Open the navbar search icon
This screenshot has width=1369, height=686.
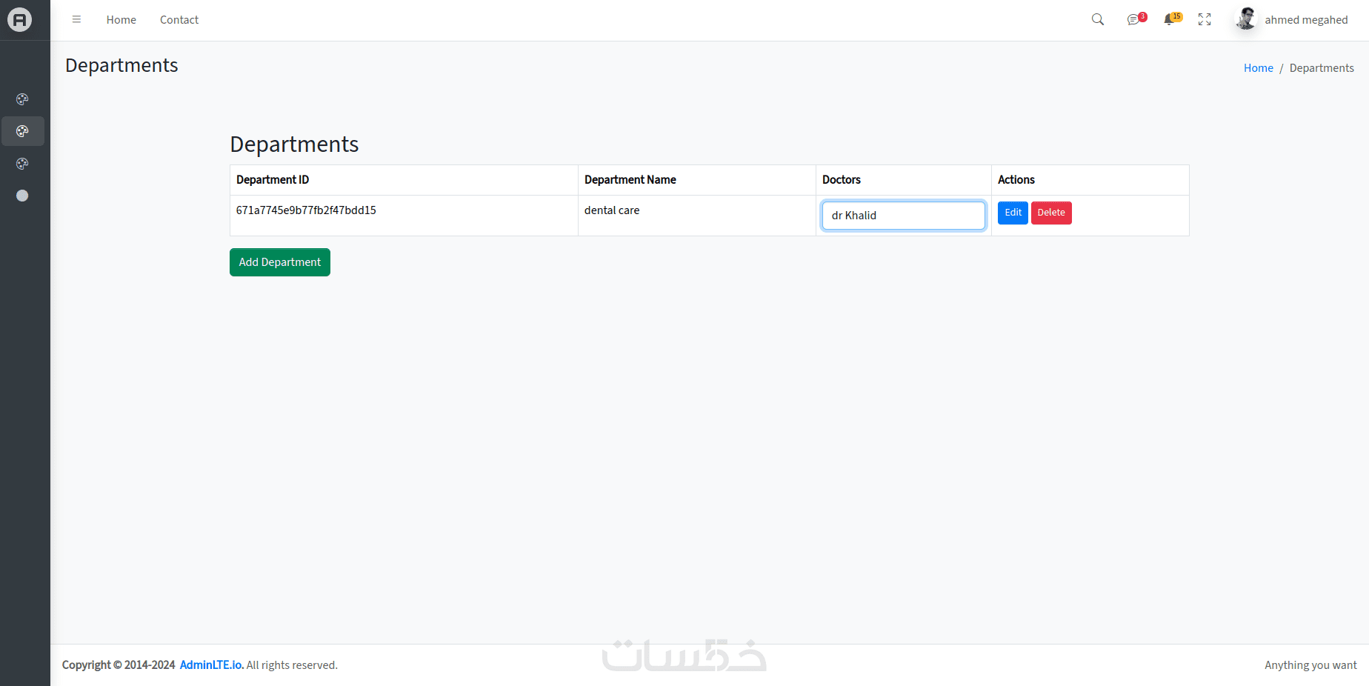coord(1097,20)
